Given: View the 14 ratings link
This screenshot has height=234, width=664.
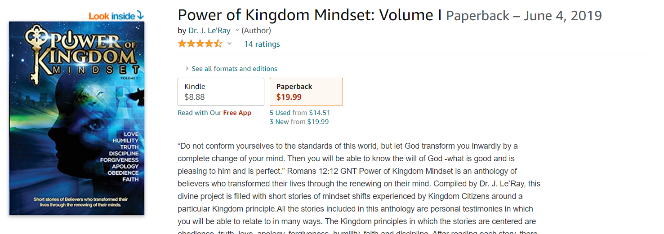Looking at the screenshot, I should (262, 44).
